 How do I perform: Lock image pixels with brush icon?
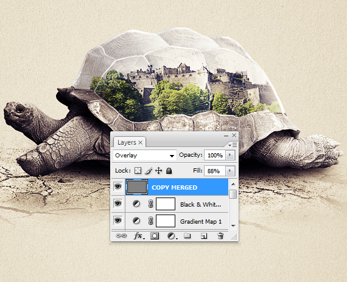[x=149, y=171]
